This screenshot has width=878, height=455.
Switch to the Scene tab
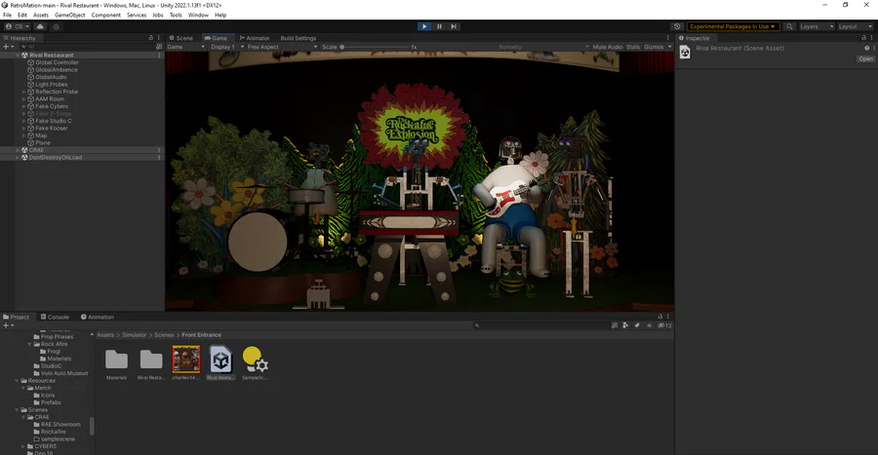pos(181,38)
